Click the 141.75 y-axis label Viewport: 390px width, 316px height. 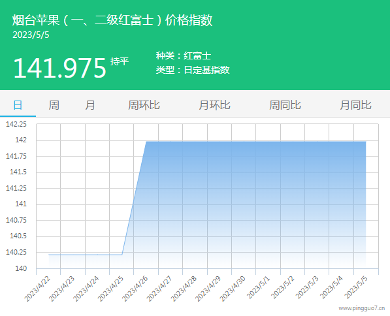click(x=16, y=156)
